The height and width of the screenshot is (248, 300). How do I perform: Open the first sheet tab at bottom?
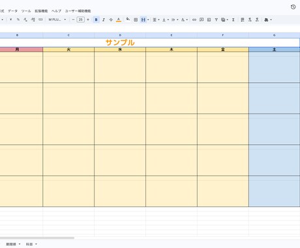(11, 244)
